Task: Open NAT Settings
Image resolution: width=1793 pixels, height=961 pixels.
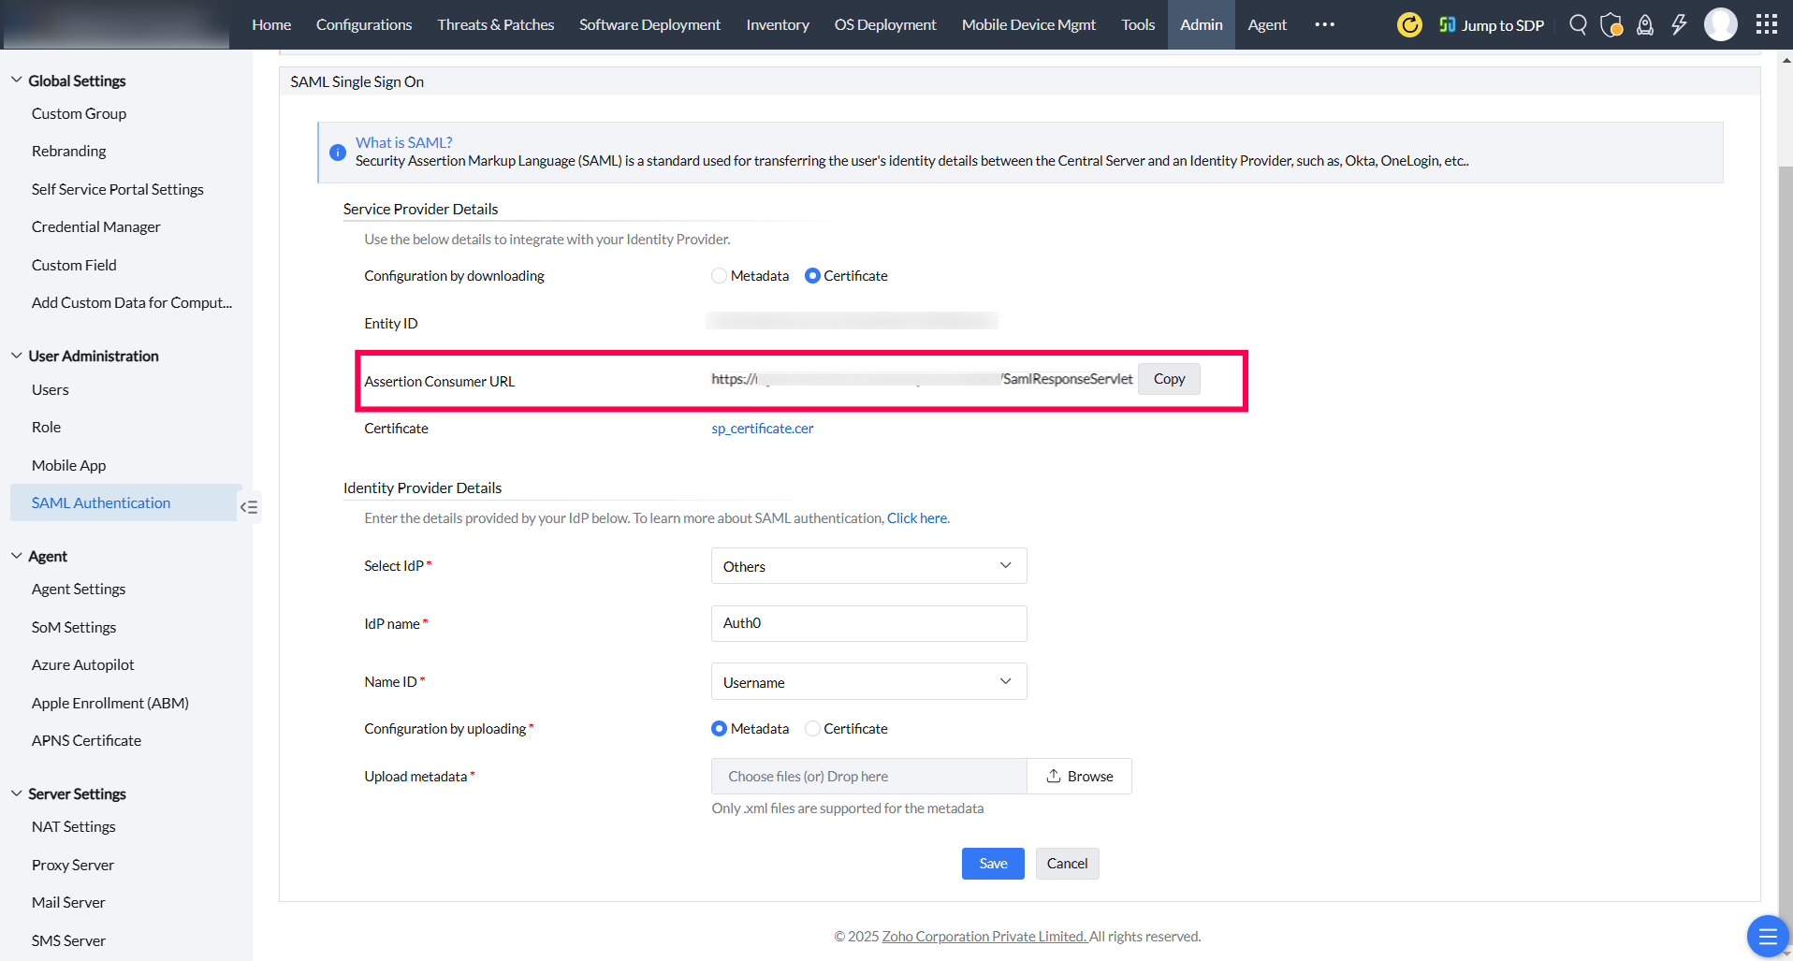Action: [x=73, y=826]
